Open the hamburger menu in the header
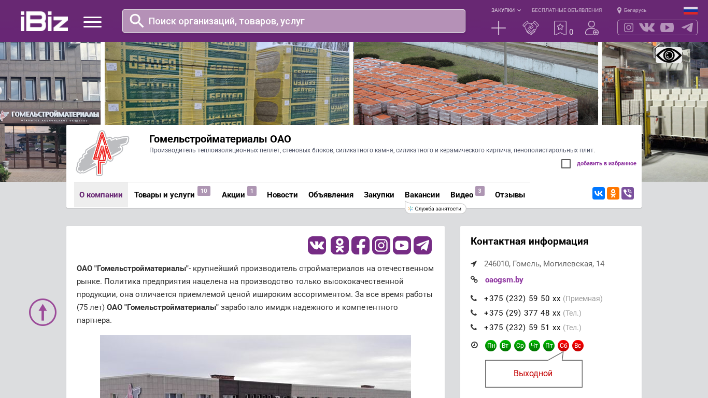Viewport: 708px width, 398px height. (x=92, y=22)
